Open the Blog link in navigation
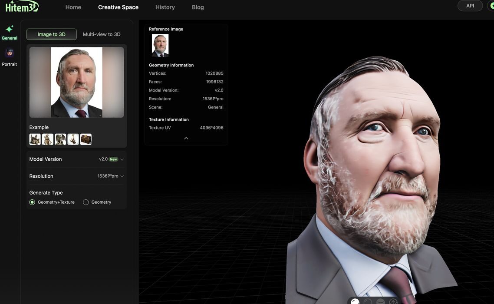The width and height of the screenshot is (494, 304). click(198, 7)
